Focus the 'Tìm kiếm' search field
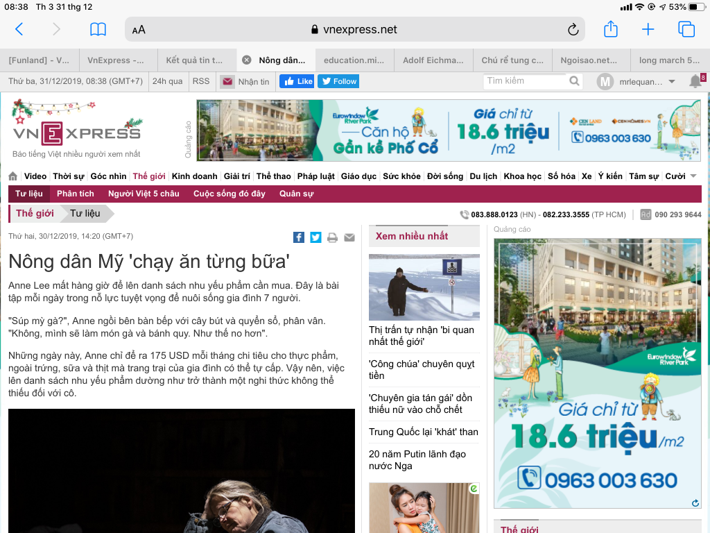The height and width of the screenshot is (533, 710). (527, 81)
